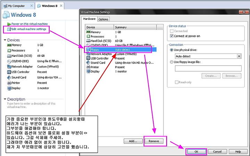Confirm settings with the OK button
250x156 pixels.
pyautogui.click(x=196, y=151)
